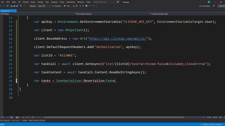The image size is (225, 126).
Task: Open the Edit menu
Action: [8, 2]
